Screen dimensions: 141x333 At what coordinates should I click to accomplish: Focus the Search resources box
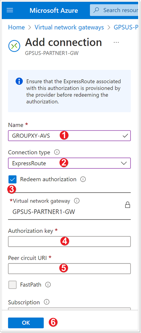click(114, 10)
